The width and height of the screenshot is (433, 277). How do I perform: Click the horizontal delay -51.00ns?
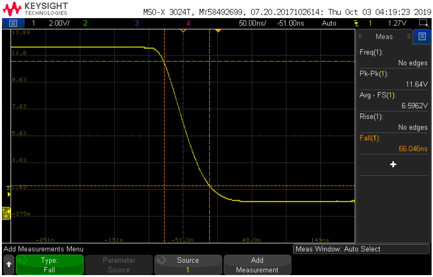[x=291, y=23]
